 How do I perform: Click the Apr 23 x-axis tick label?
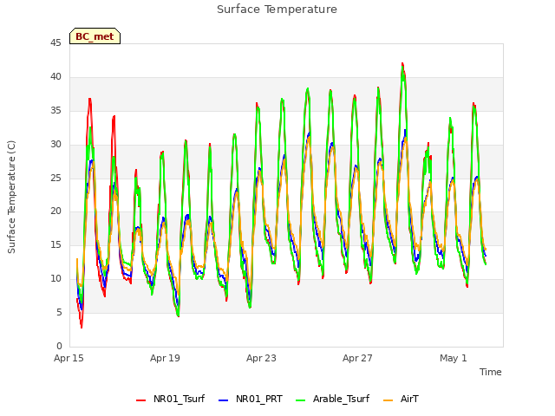pos(261,358)
